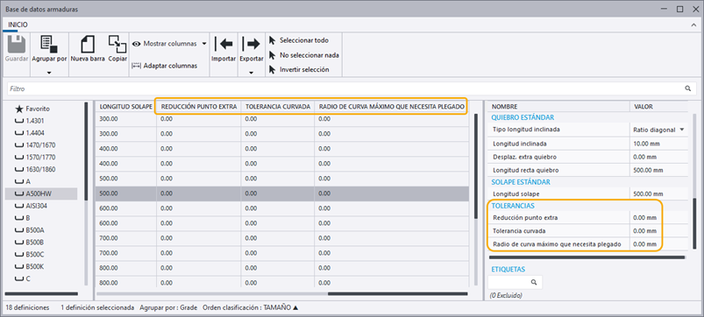Click Orden clasificación TAMAÑO status entry

click(251, 308)
